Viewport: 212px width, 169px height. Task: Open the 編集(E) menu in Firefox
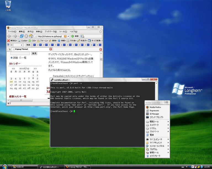coord(22,32)
